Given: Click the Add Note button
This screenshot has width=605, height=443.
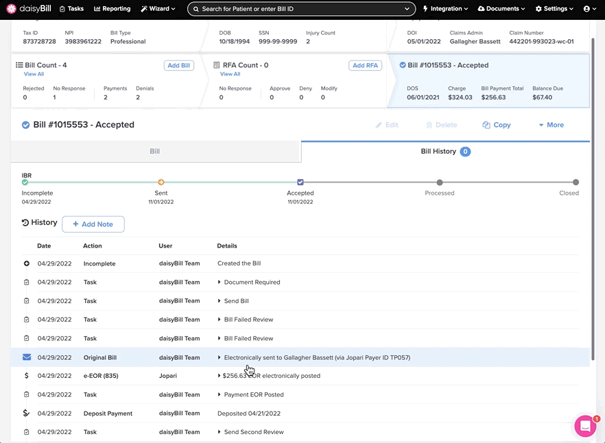Looking at the screenshot, I should [93, 224].
